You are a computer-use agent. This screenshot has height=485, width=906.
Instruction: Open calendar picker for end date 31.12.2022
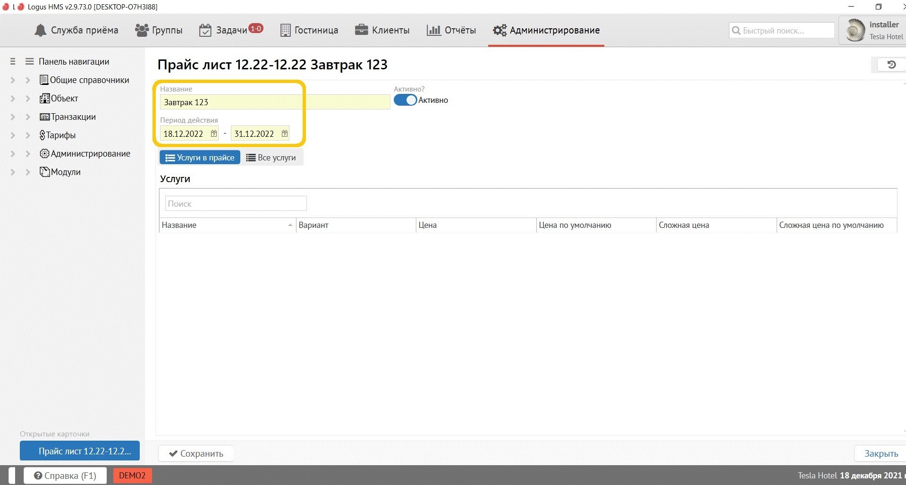click(285, 134)
